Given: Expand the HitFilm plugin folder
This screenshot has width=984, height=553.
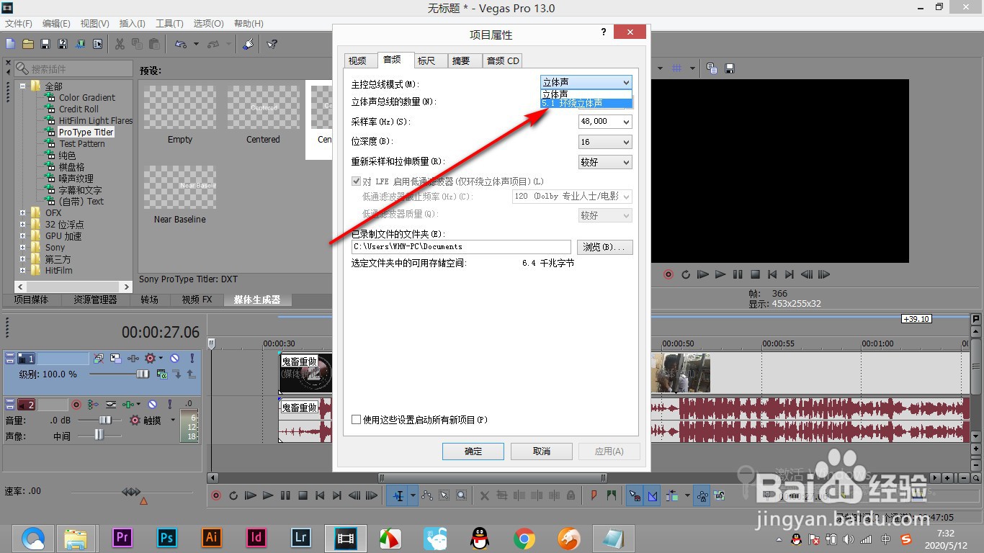Looking at the screenshot, I should click(x=23, y=270).
